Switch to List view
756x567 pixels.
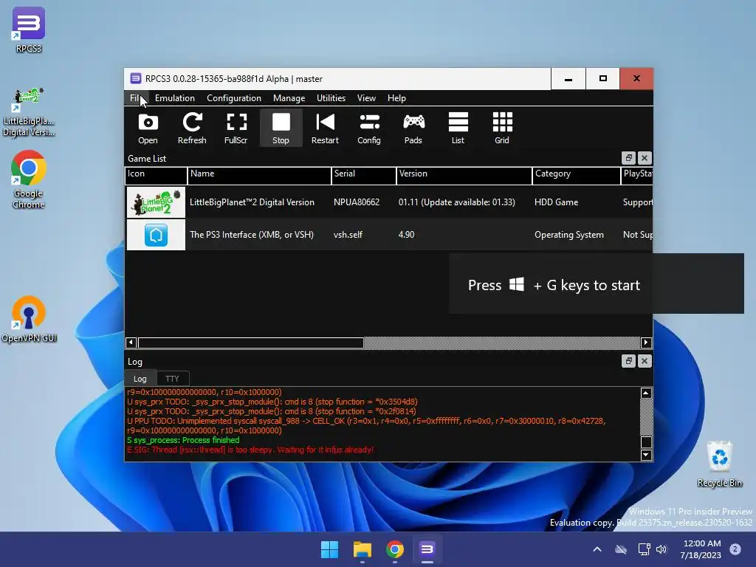point(458,128)
